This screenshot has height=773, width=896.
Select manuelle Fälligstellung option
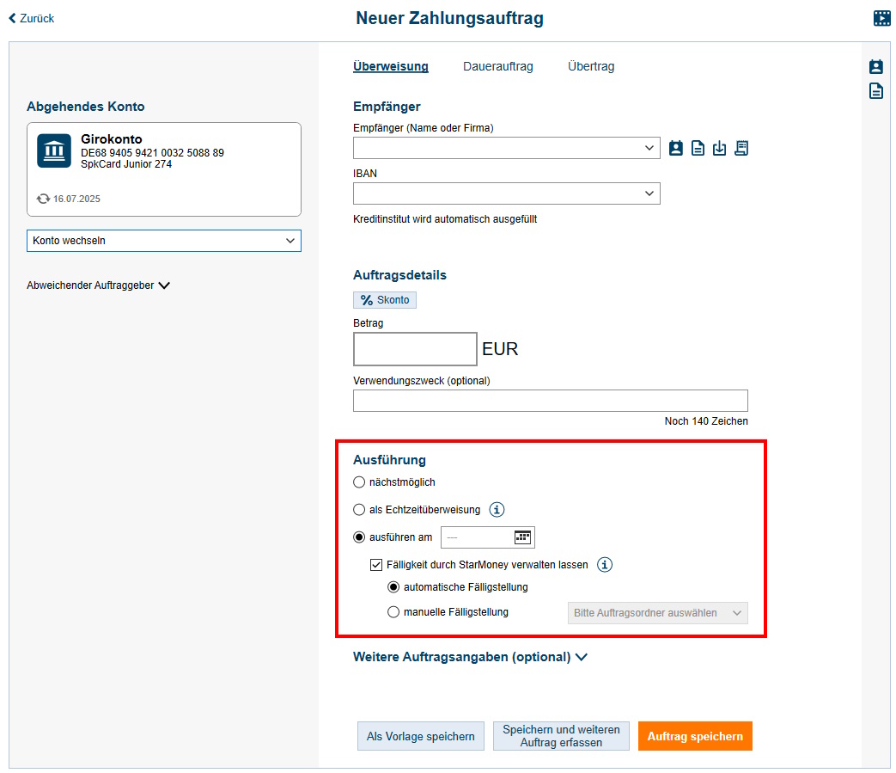pyautogui.click(x=393, y=612)
